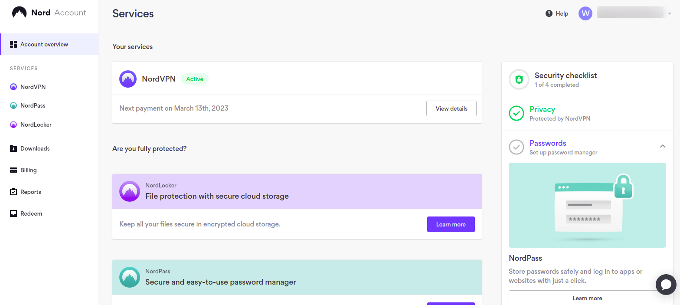Click the Help question mark icon

(549, 13)
